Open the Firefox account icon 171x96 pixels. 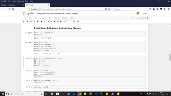(x=165, y=9)
